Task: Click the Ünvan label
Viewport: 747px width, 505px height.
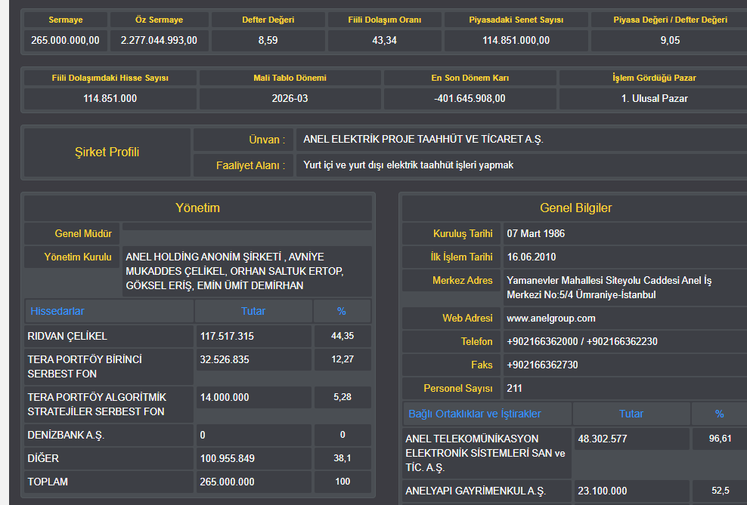Action: coord(267,140)
